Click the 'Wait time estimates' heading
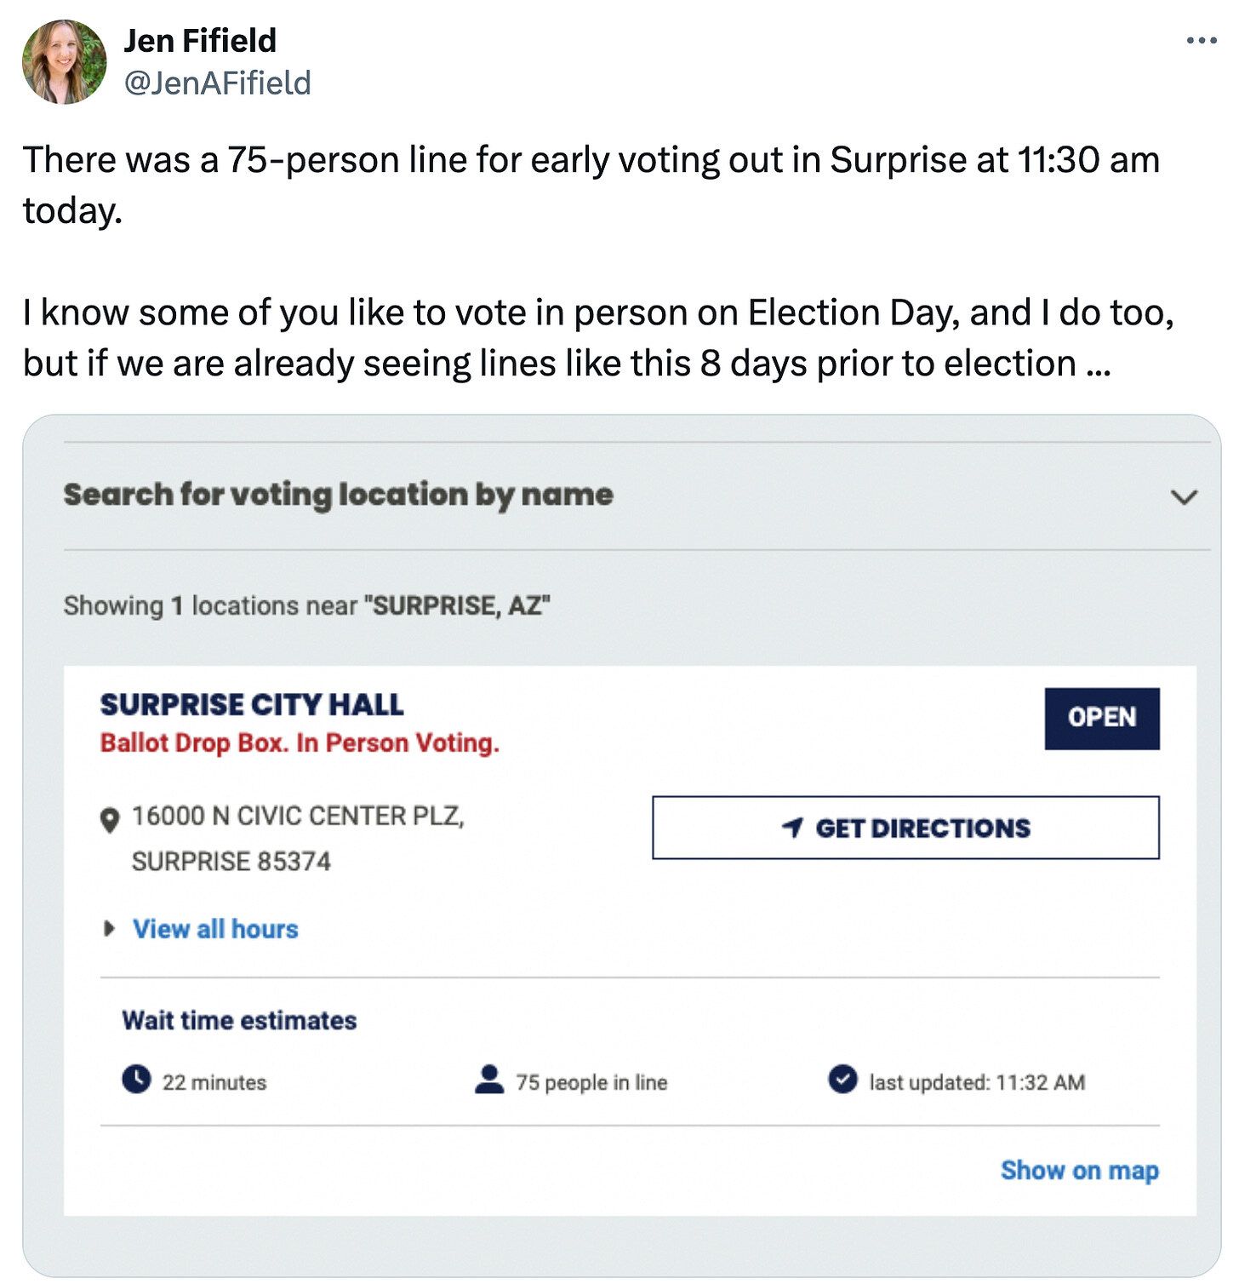This screenshot has height=1284, width=1239. 239,1020
